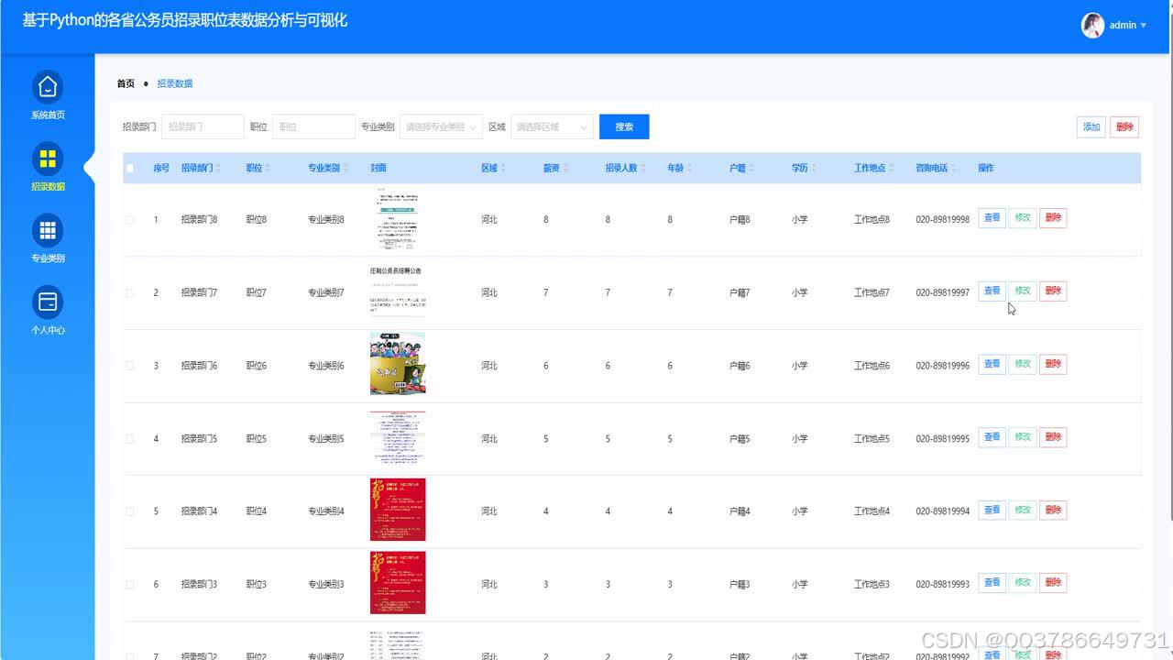Sort by 咨询电话 column arrows
Image resolution: width=1173 pixels, height=660 pixels.
954,169
